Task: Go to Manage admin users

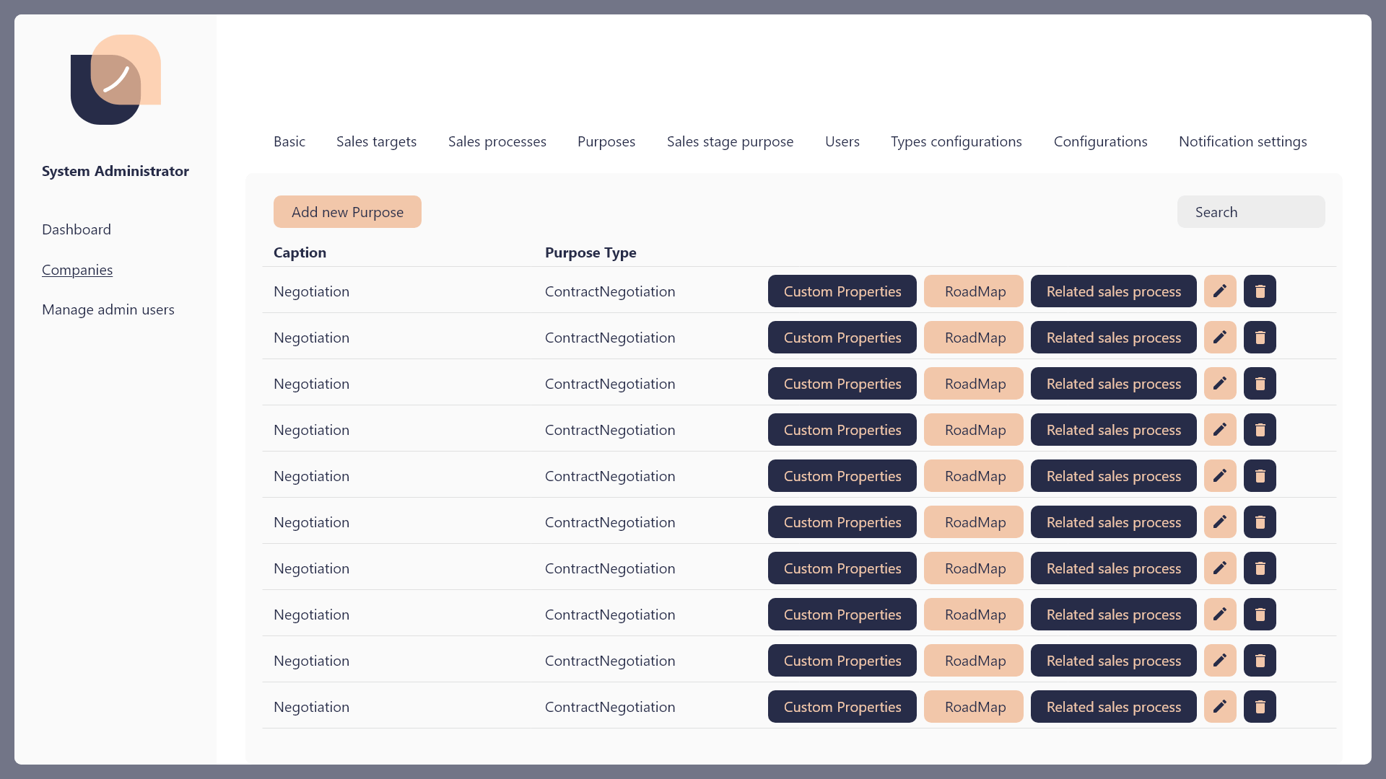Action: click(108, 309)
